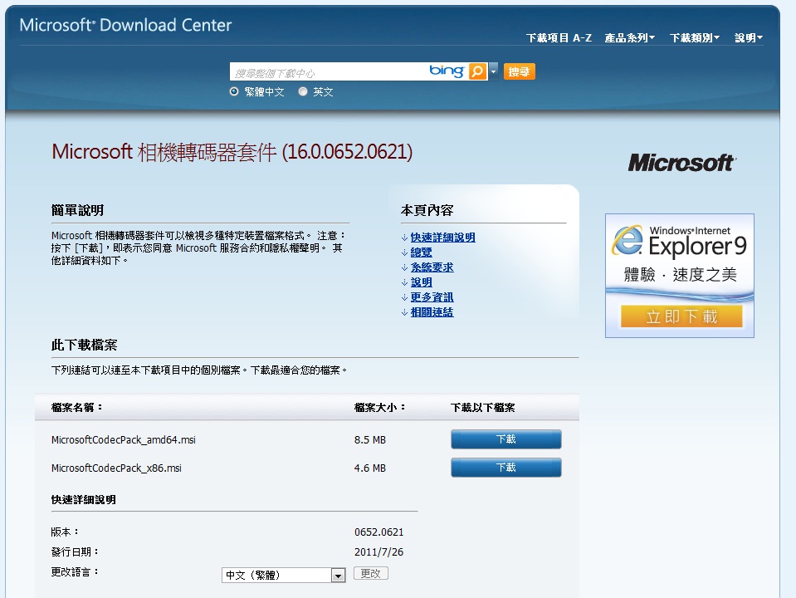Image resolution: width=796 pixels, height=598 pixels.
Task: Click the Internet Explorer 9 logo icon
Action: click(x=628, y=240)
